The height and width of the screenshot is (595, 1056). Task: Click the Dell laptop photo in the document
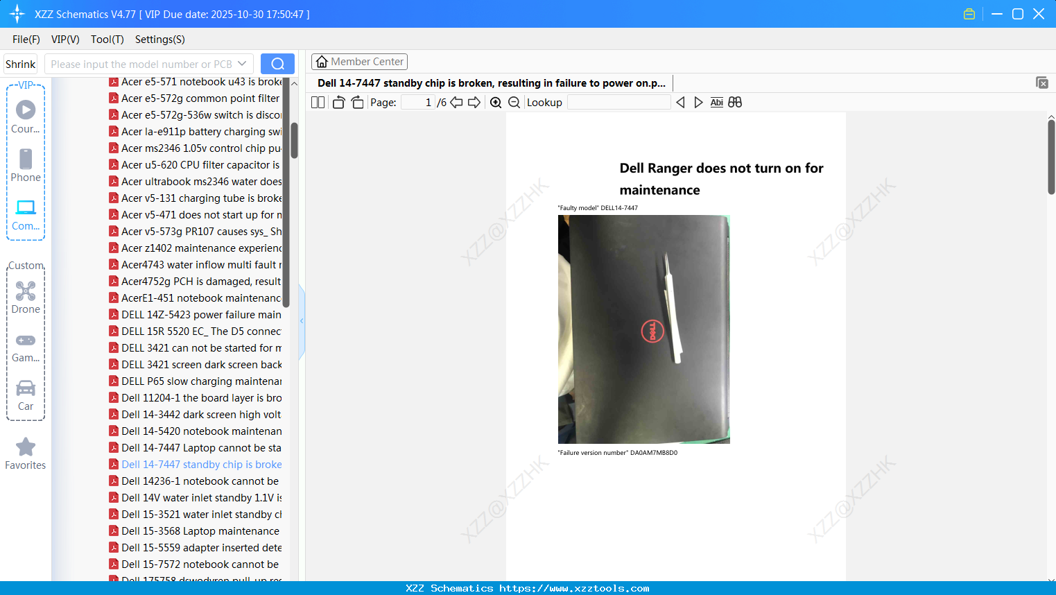(644, 329)
